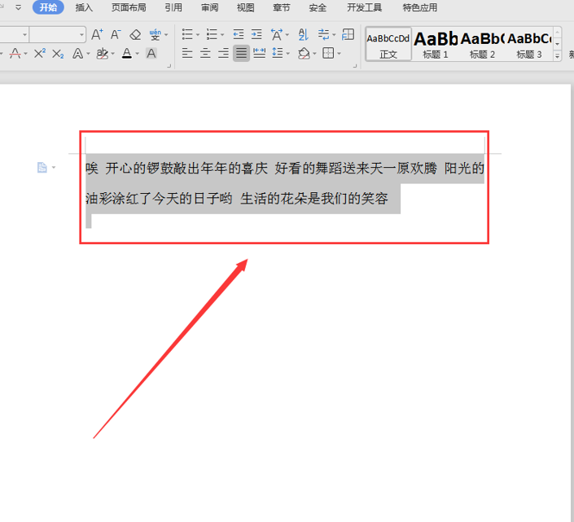The width and height of the screenshot is (574, 522).
Task: Open pinyin guide dropdown arrow
Action: point(166,35)
